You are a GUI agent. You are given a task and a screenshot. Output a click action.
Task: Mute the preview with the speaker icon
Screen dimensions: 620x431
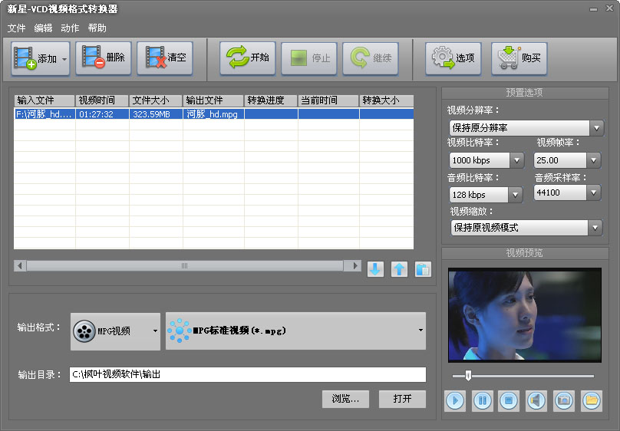pos(537,400)
